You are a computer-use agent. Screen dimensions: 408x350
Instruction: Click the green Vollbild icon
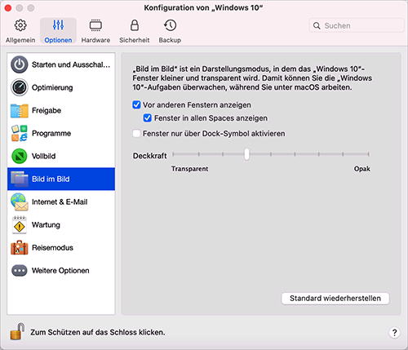click(x=20, y=156)
